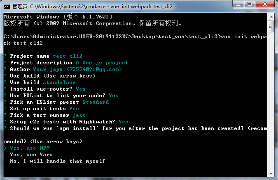The height and width of the screenshot is (180, 278).
Task: Click the author email text
Action: coord(94,69)
